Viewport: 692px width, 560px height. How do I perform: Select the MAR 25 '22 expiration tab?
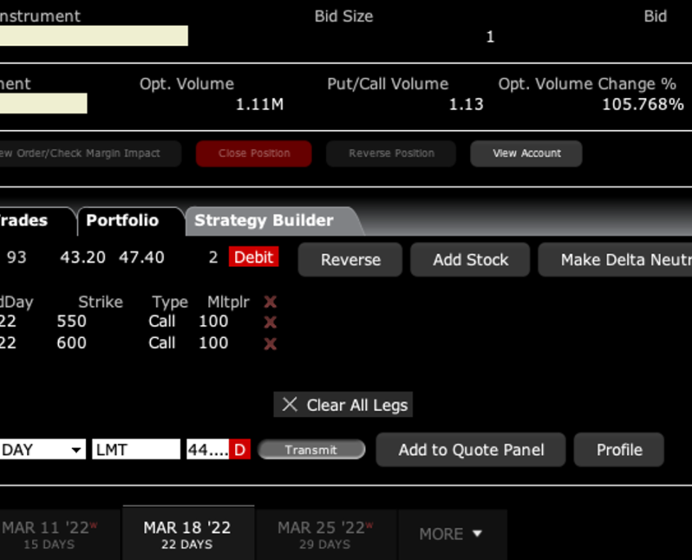[x=325, y=534]
